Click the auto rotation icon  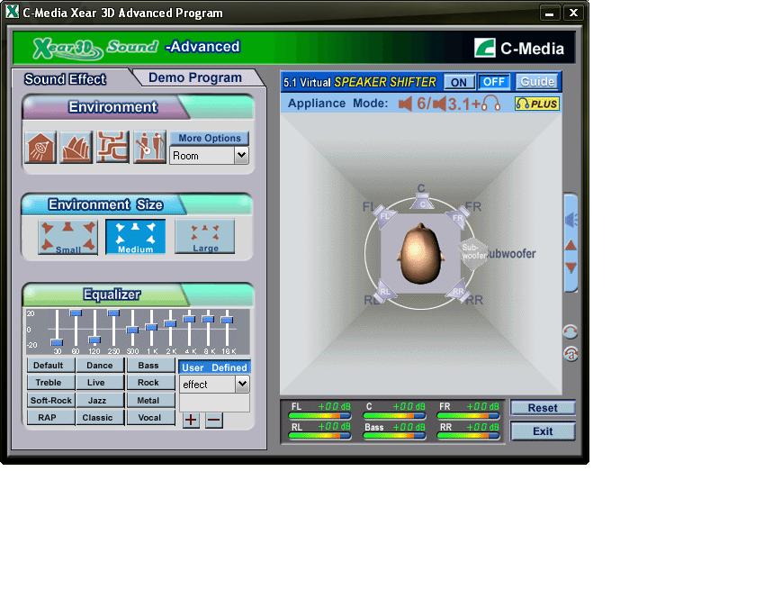[x=571, y=354]
